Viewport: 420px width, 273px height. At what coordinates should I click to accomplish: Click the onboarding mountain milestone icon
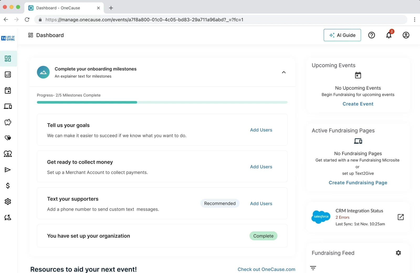(x=43, y=72)
